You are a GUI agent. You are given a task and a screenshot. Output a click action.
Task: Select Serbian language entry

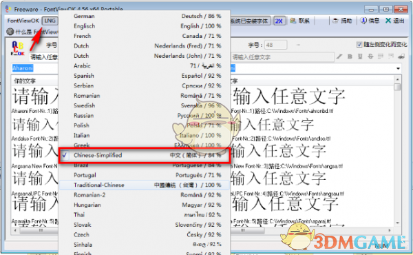pyautogui.click(x=145, y=85)
